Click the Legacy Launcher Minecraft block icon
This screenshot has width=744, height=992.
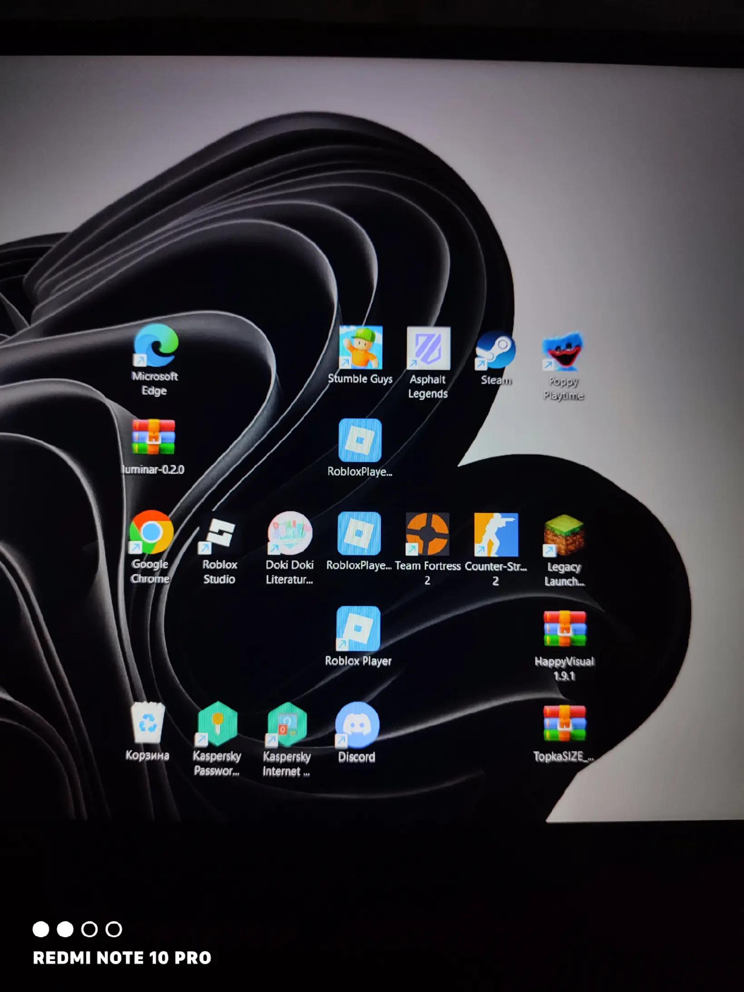pyautogui.click(x=564, y=535)
